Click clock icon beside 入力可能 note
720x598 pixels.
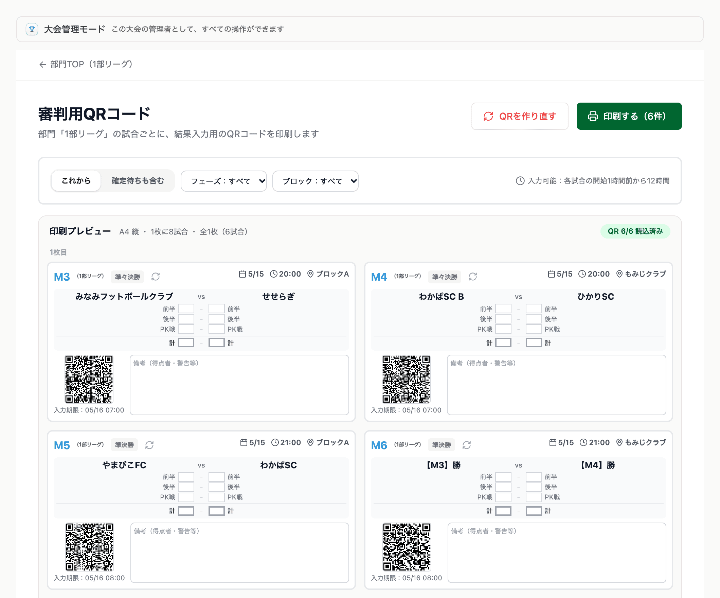click(520, 181)
